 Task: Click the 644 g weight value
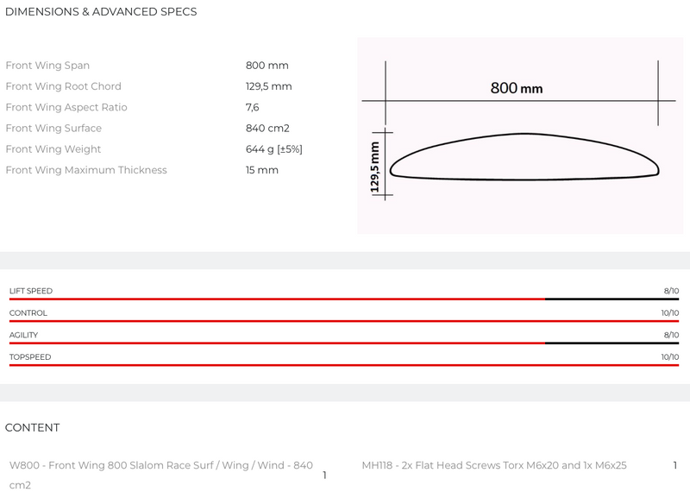[273, 149]
